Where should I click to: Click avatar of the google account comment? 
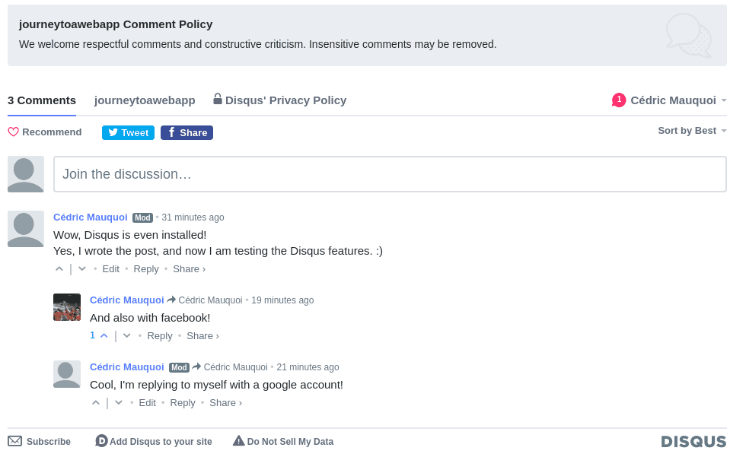point(67,374)
